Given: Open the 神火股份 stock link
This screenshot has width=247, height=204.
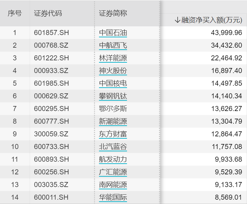Looking at the screenshot, I should click(113, 71).
